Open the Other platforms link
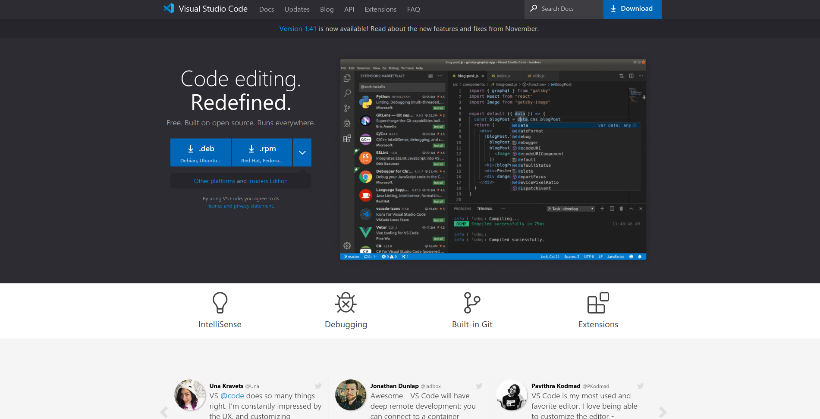The width and height of the screenshot is (820, 419). point(214,181)
